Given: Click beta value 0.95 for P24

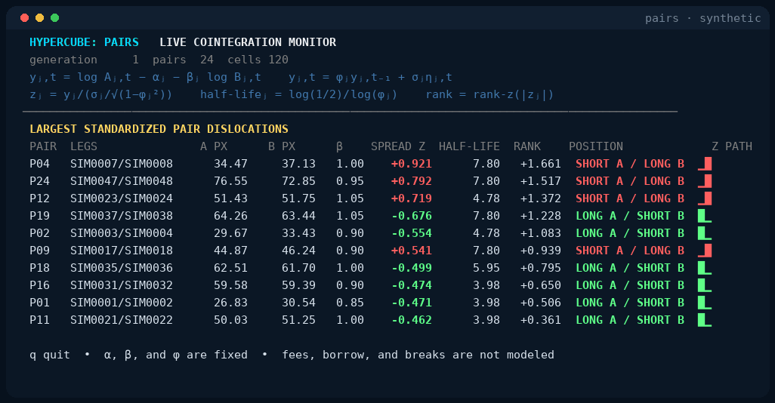Looking at the screenshot, I should 350,181.
